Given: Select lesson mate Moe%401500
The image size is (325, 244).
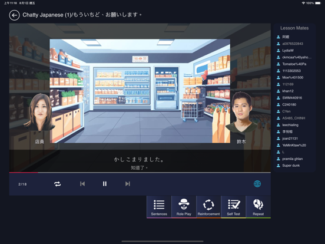Looking at the screenshot, I should pyautogui.click(x=293, y=77).
